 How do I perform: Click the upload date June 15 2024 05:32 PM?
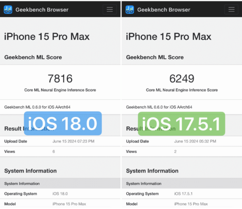(x=195, y=141)
